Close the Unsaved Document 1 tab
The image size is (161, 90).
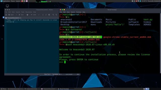(x=20, y=18)
